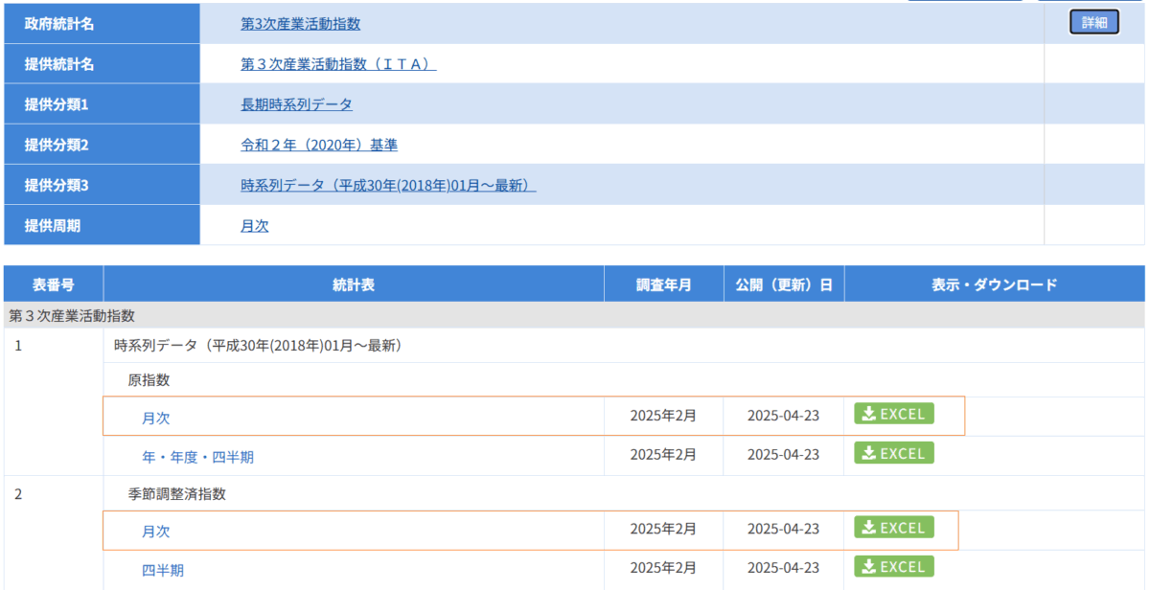Click the 調査年月 column header
1150x590 pixels.
point(663,284)
